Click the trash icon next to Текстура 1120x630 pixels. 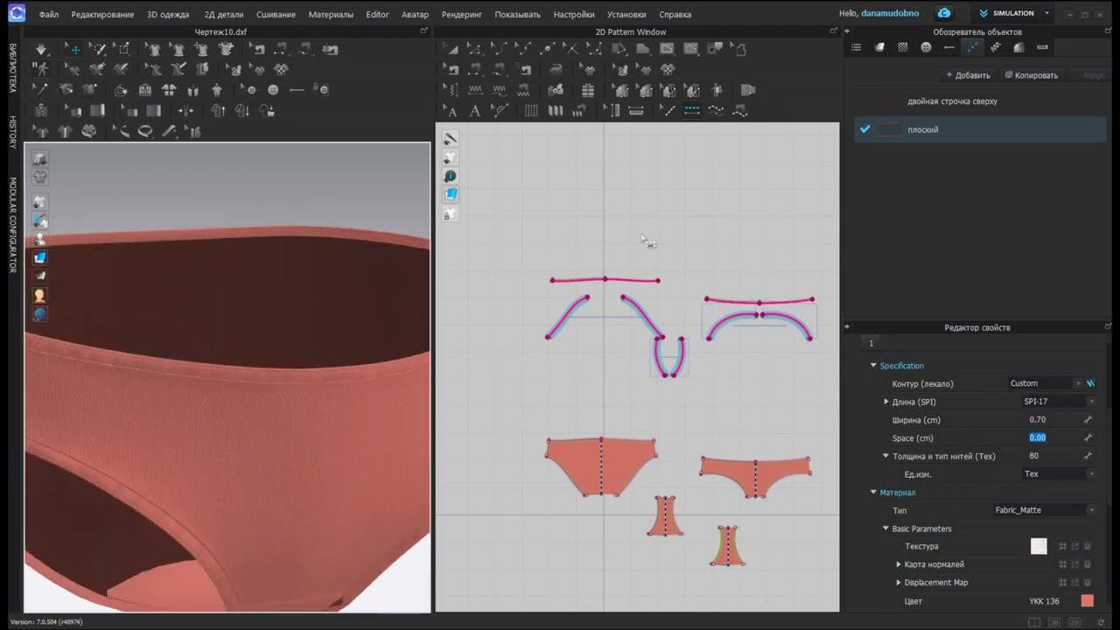point(1088,547)
